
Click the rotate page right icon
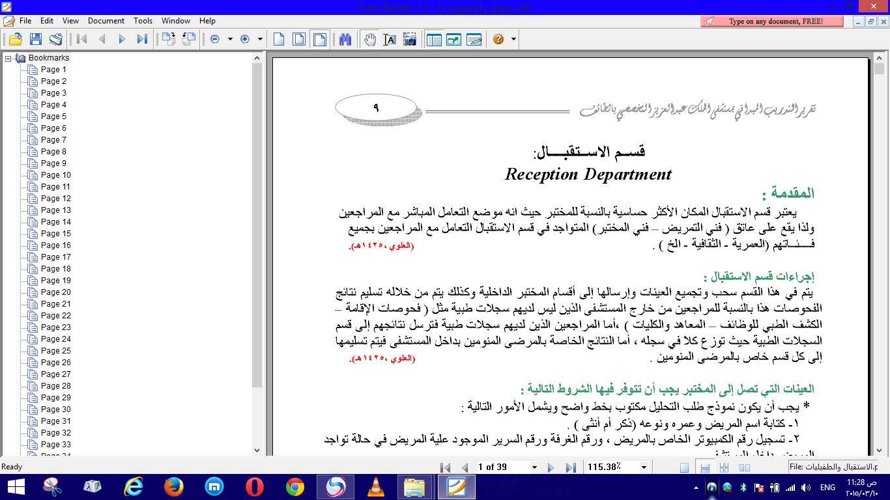point(169,40)
